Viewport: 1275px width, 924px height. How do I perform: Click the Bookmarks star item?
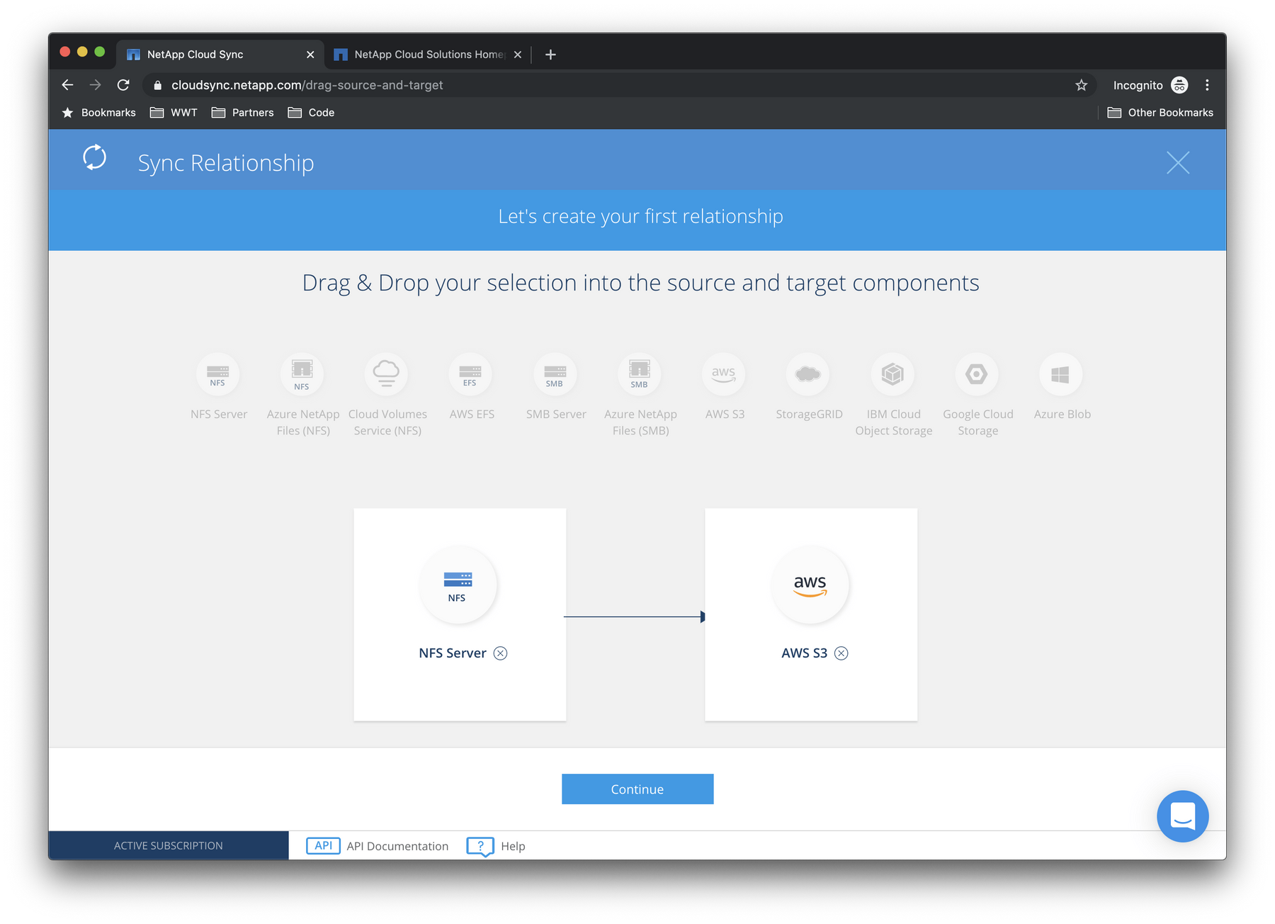pyautogui.click(x=98, y=113)
